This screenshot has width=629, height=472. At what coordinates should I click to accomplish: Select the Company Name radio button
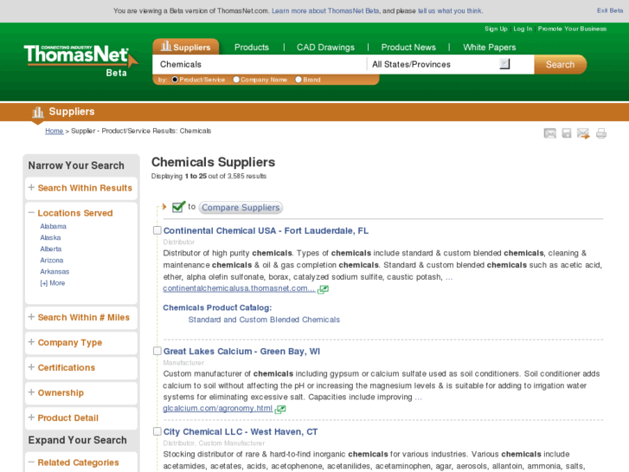[236, 80]
